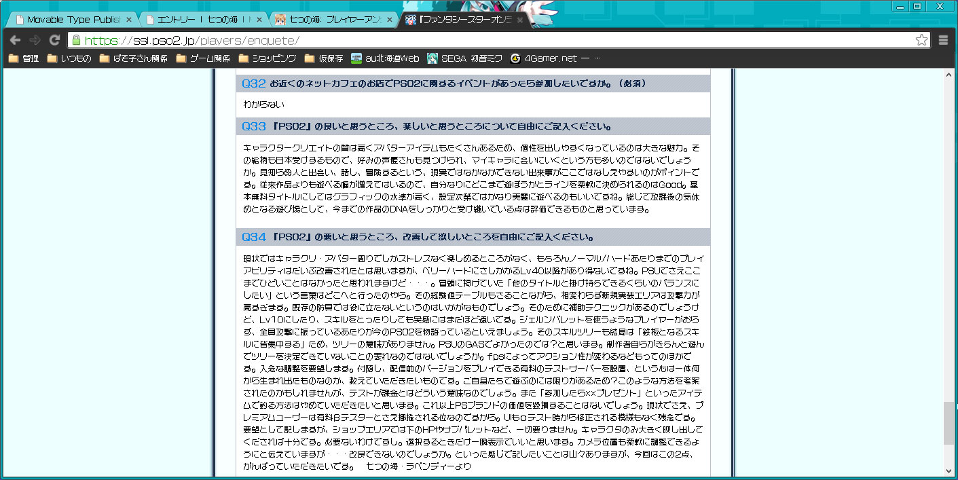
Task: Open the ショッピング bookmark folder
Action: 267,58
